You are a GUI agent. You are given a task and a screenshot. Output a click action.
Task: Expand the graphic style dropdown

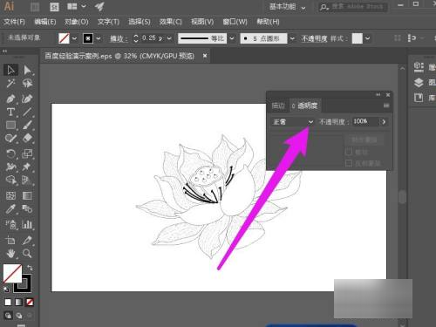tap(367, 38)
